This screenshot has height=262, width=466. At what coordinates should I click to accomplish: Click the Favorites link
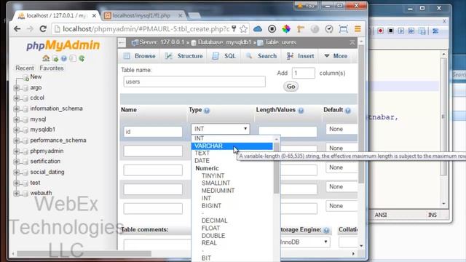52,68
